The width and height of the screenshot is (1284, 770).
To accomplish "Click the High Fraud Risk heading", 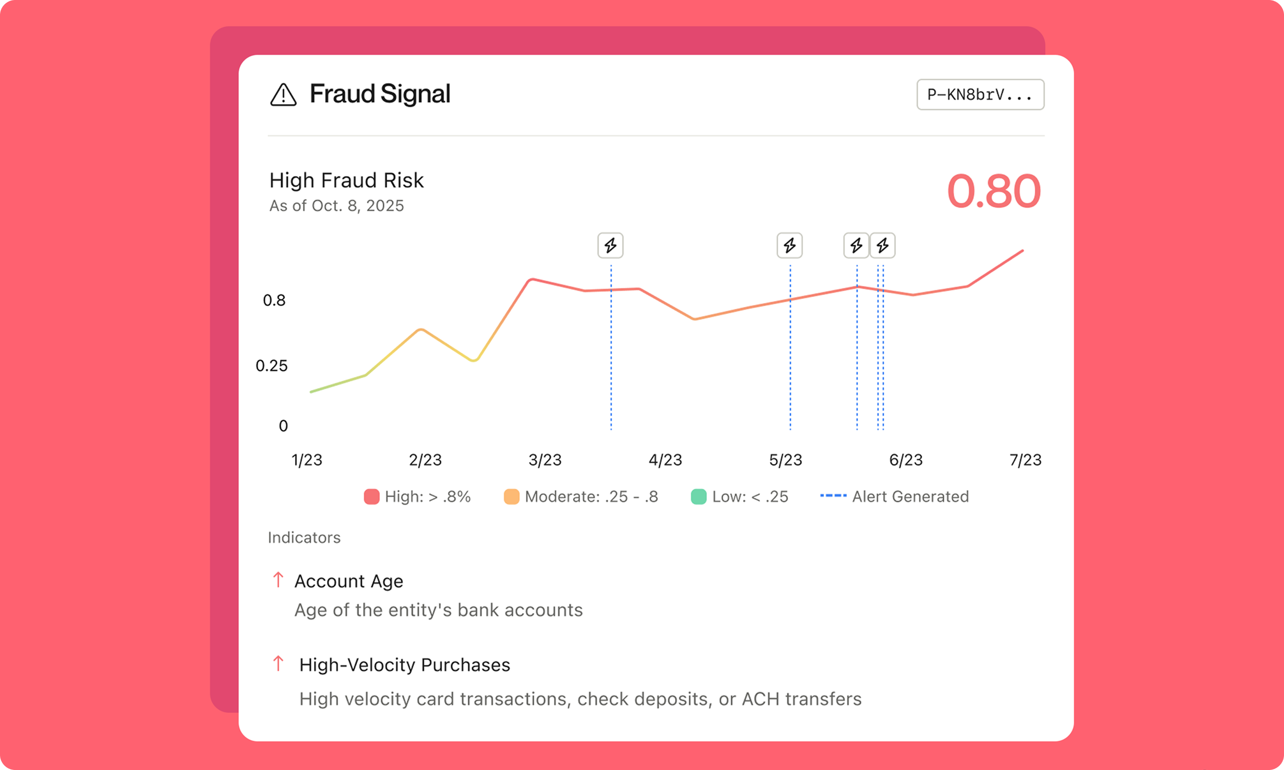I will 347,180.
